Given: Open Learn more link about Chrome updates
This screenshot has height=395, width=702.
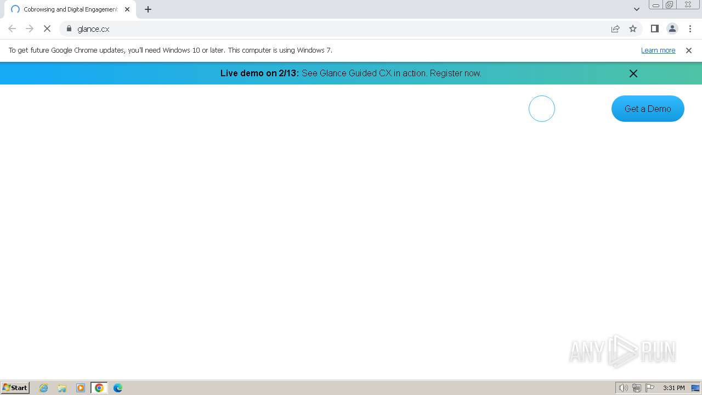Looking at the screenshot, I should point(658,50).
